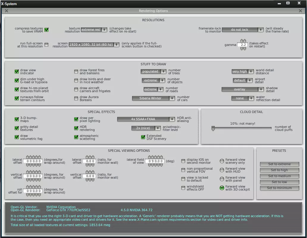Open the number of cars dropdown
This screenshot has height=238, width=307.
[153, 98]
